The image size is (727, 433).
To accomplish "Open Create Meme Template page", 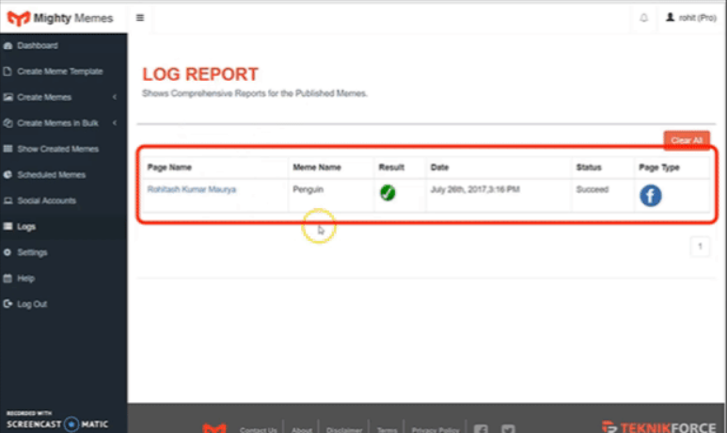I will [x=60, y=72].
